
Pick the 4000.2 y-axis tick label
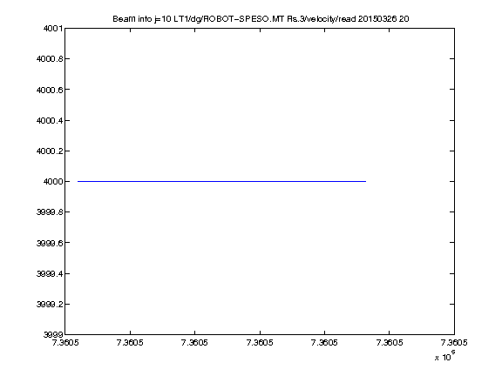click(x=50, y=151)
